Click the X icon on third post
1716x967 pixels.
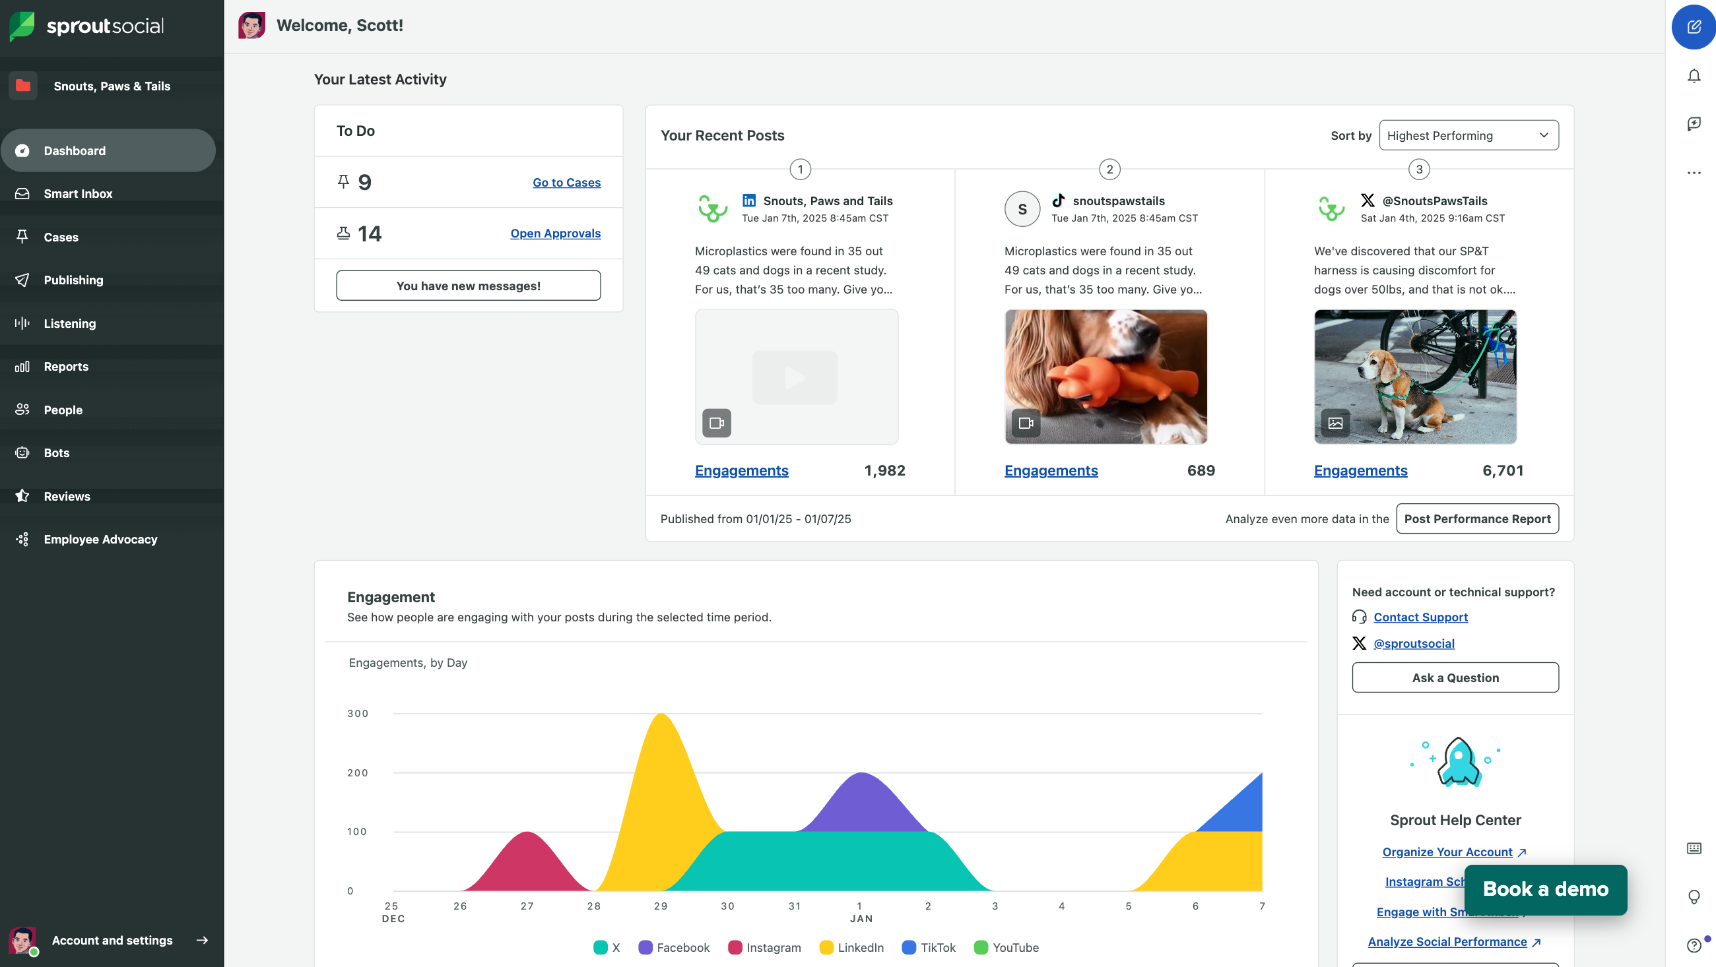(1368, 201)
